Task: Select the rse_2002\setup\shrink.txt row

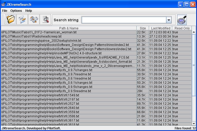Action: (x=96, y=41)
